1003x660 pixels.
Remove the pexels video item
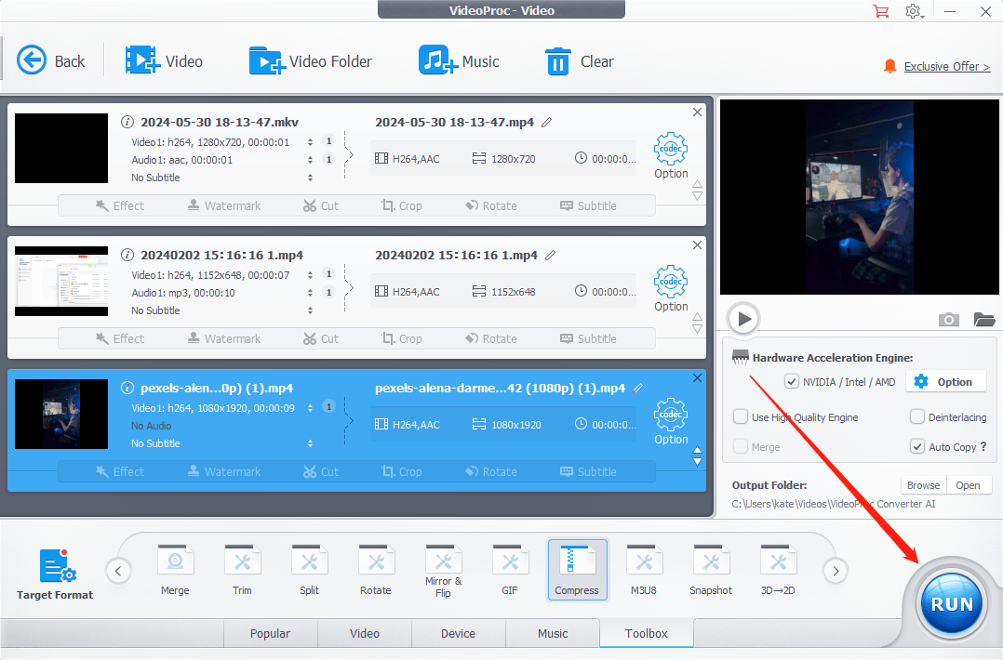pyautogui.click(x=697, y=377)
